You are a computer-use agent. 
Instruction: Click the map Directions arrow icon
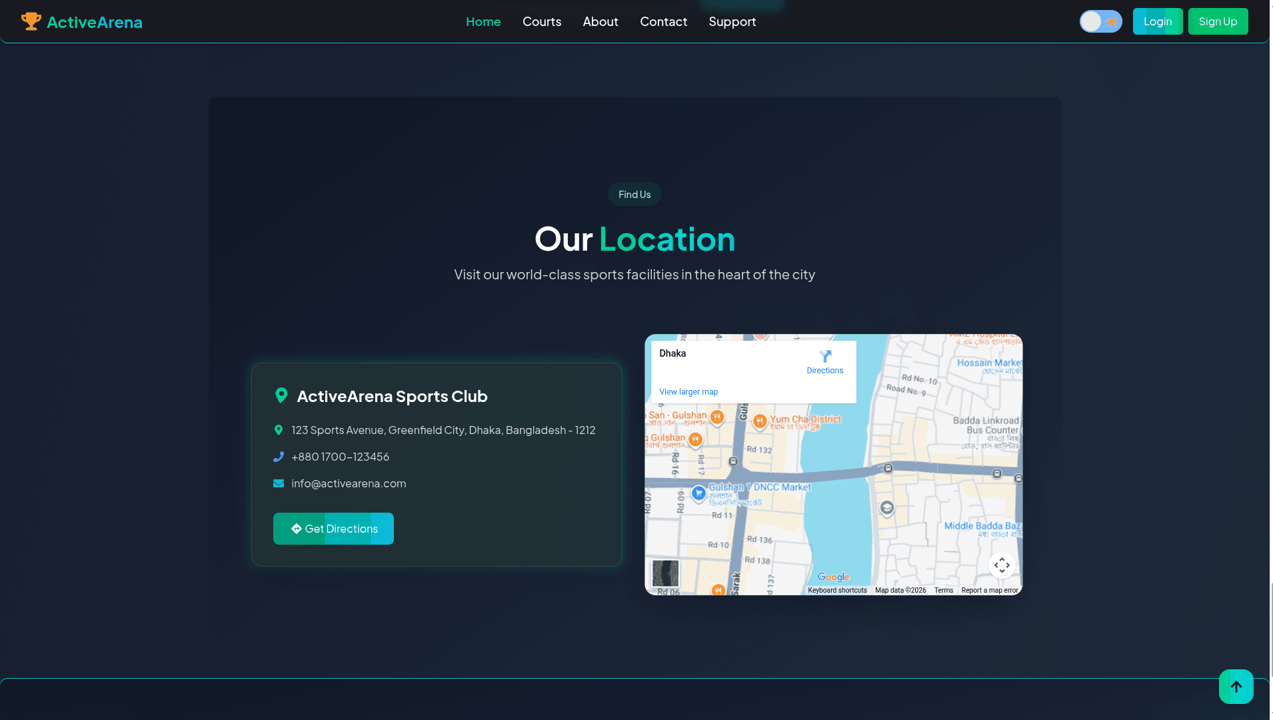(x=825, y=357)
